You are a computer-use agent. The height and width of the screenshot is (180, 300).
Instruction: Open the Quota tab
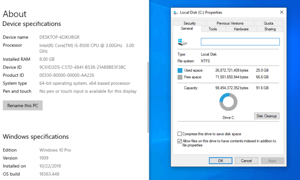(x=268, y=23)
